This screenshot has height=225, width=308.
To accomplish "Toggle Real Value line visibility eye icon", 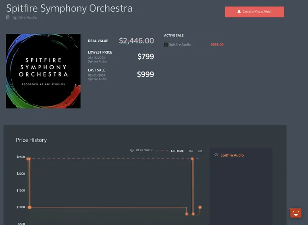I will (132, 150).
